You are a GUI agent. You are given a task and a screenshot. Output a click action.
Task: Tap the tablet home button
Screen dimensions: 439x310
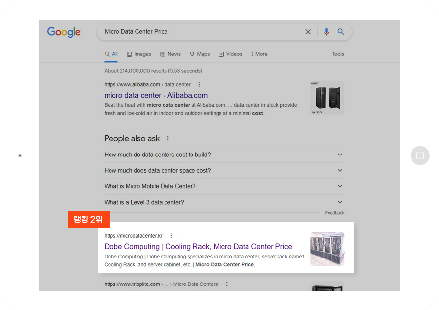pyautogui.click(x=420, y=155)
